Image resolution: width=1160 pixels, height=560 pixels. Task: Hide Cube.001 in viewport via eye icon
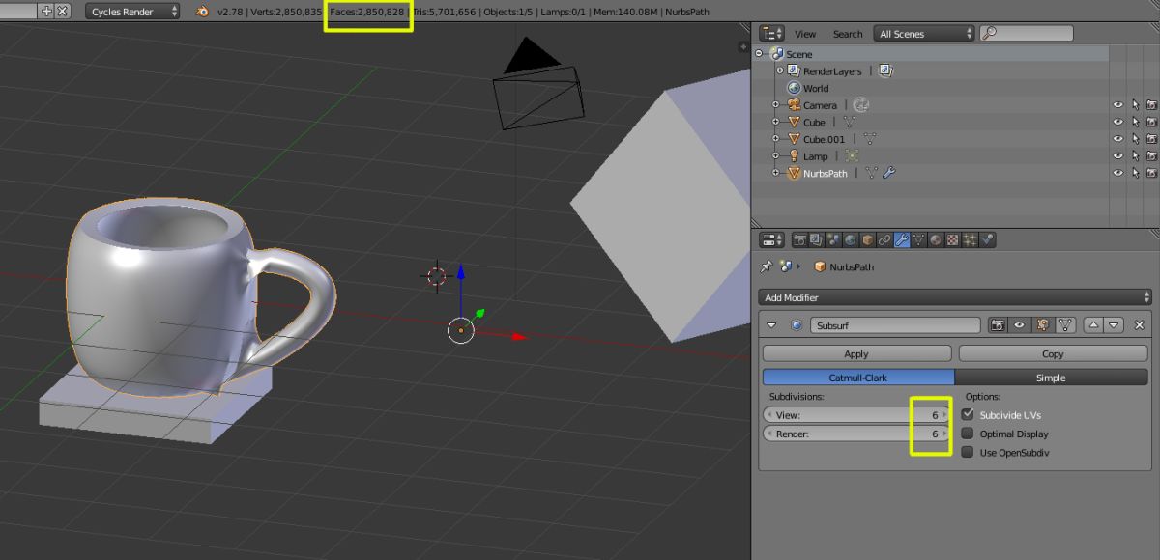pyautogui.click(x=1118, y=139)
